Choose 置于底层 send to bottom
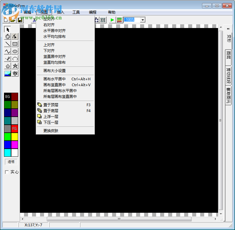This screenshot has width=235, height=230. (65, 111)
